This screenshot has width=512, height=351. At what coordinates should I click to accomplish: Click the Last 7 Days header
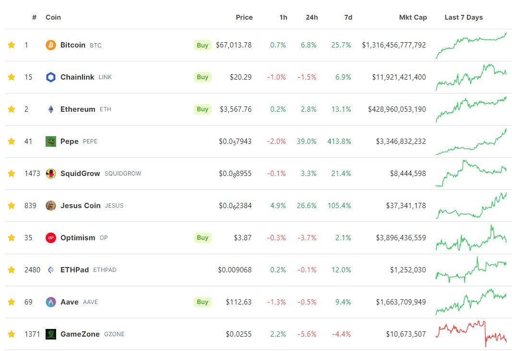464,17
